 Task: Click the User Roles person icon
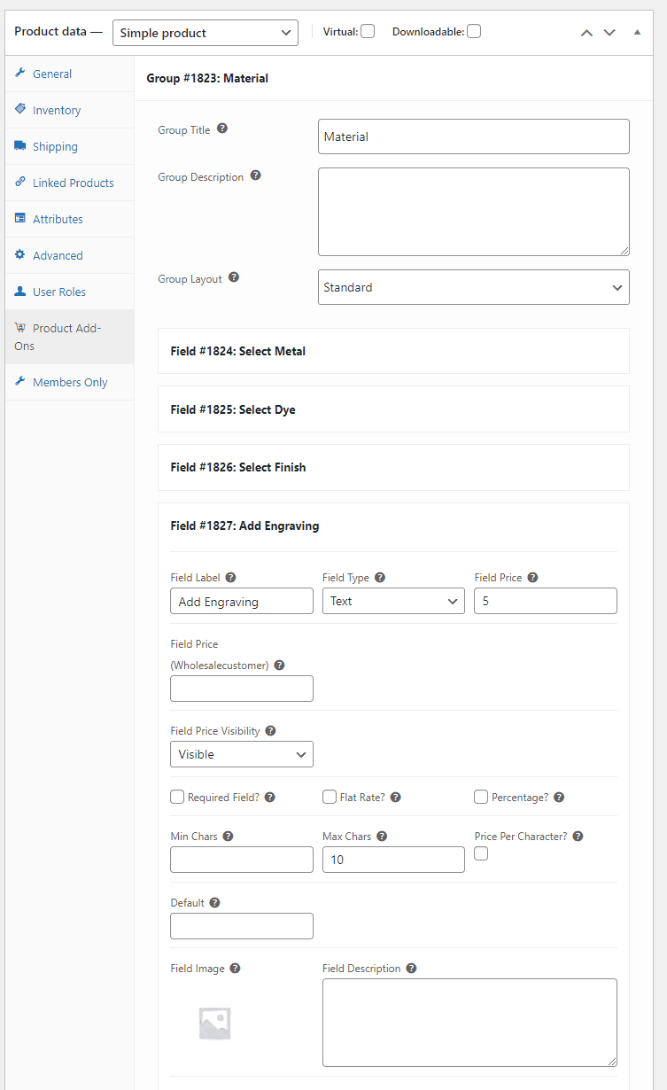pyautogui.click(x=20, y=292)
